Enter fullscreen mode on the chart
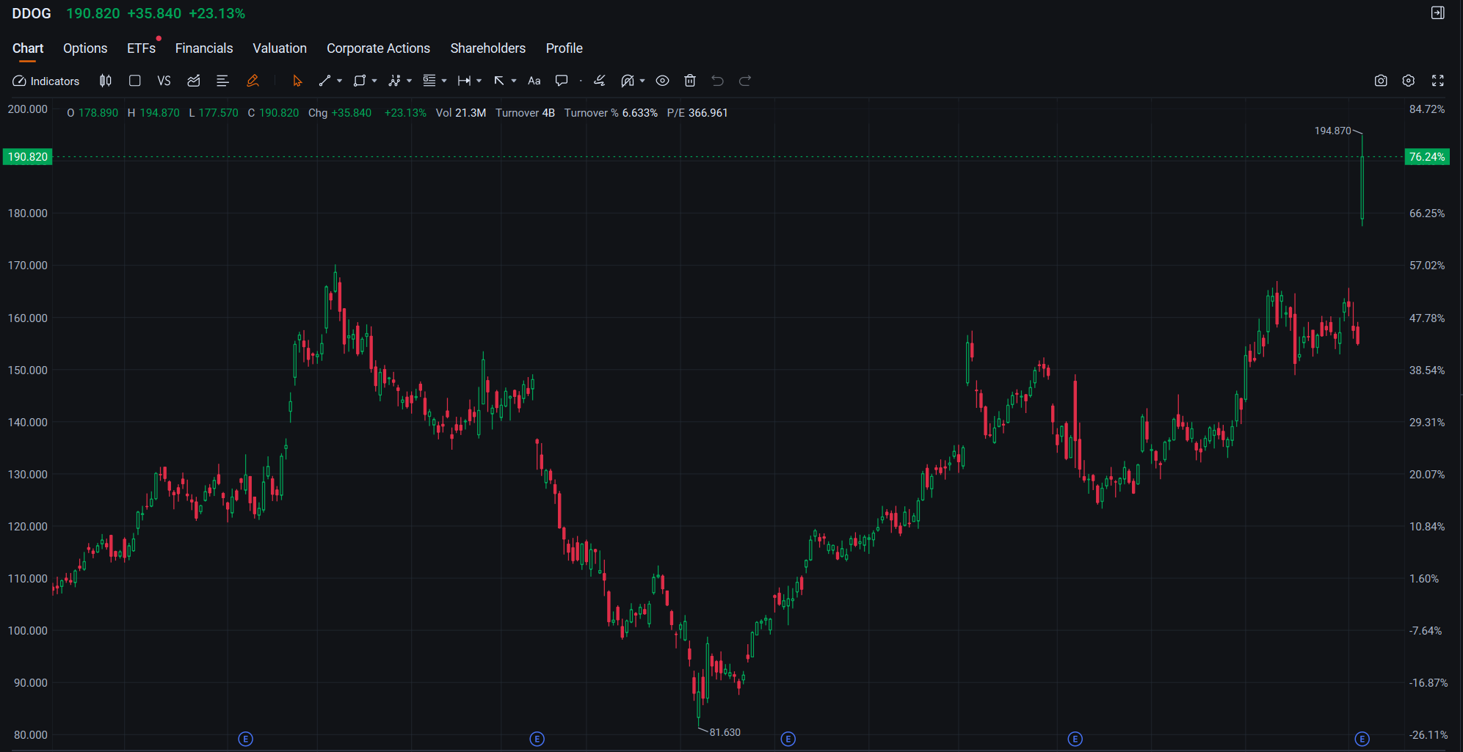1463x752 pixels. 1437,81
